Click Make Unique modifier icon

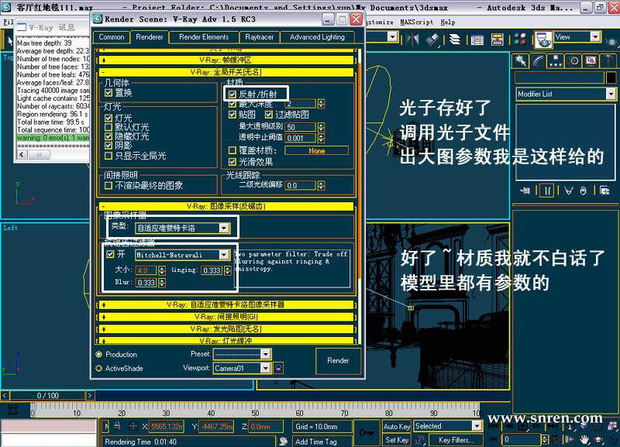click(x=569, y=191)
